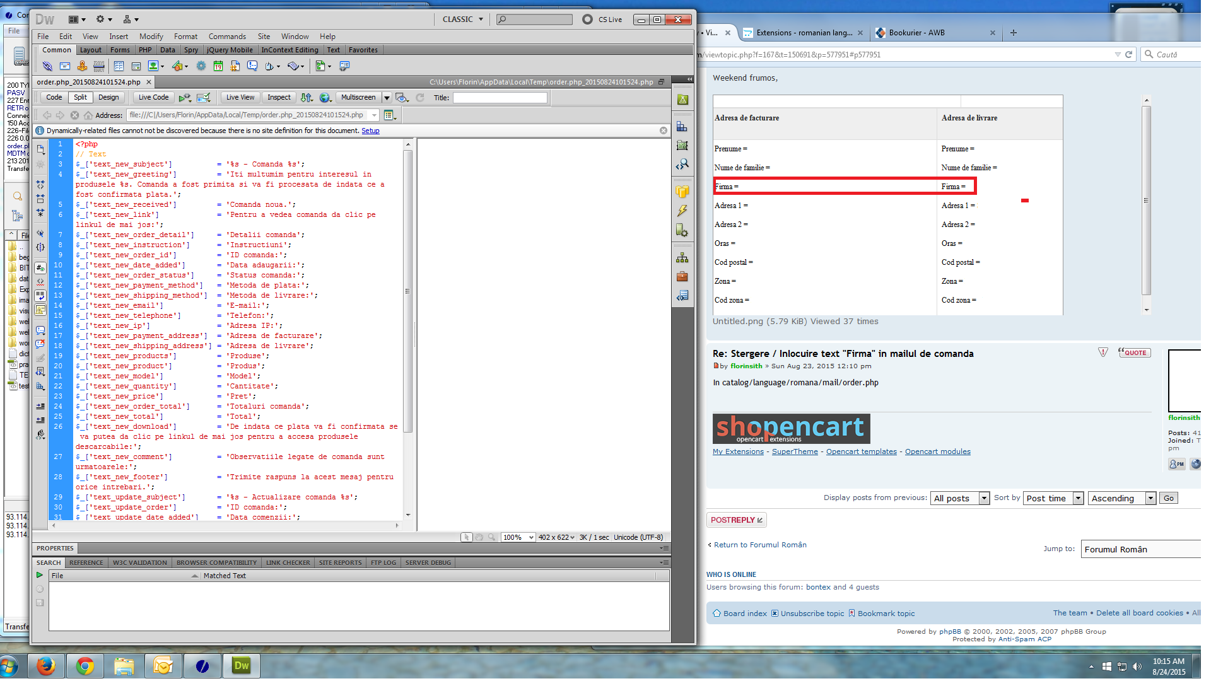Open Tag Chooser icon in Insert bar
1211x681 pixels.
coord(344,66)
